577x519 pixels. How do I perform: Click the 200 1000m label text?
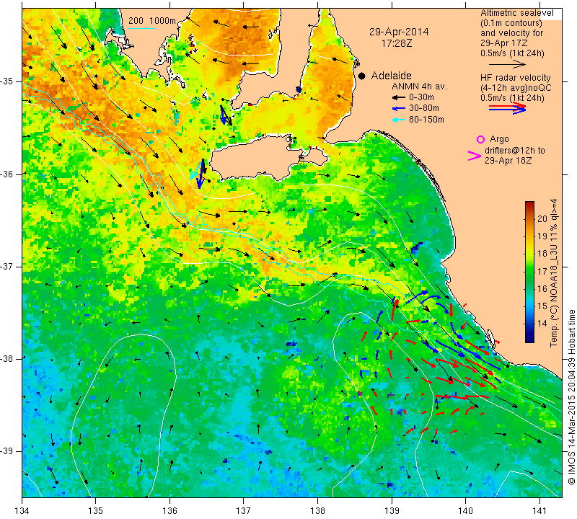pyautogui.click(x=152, y=21)
